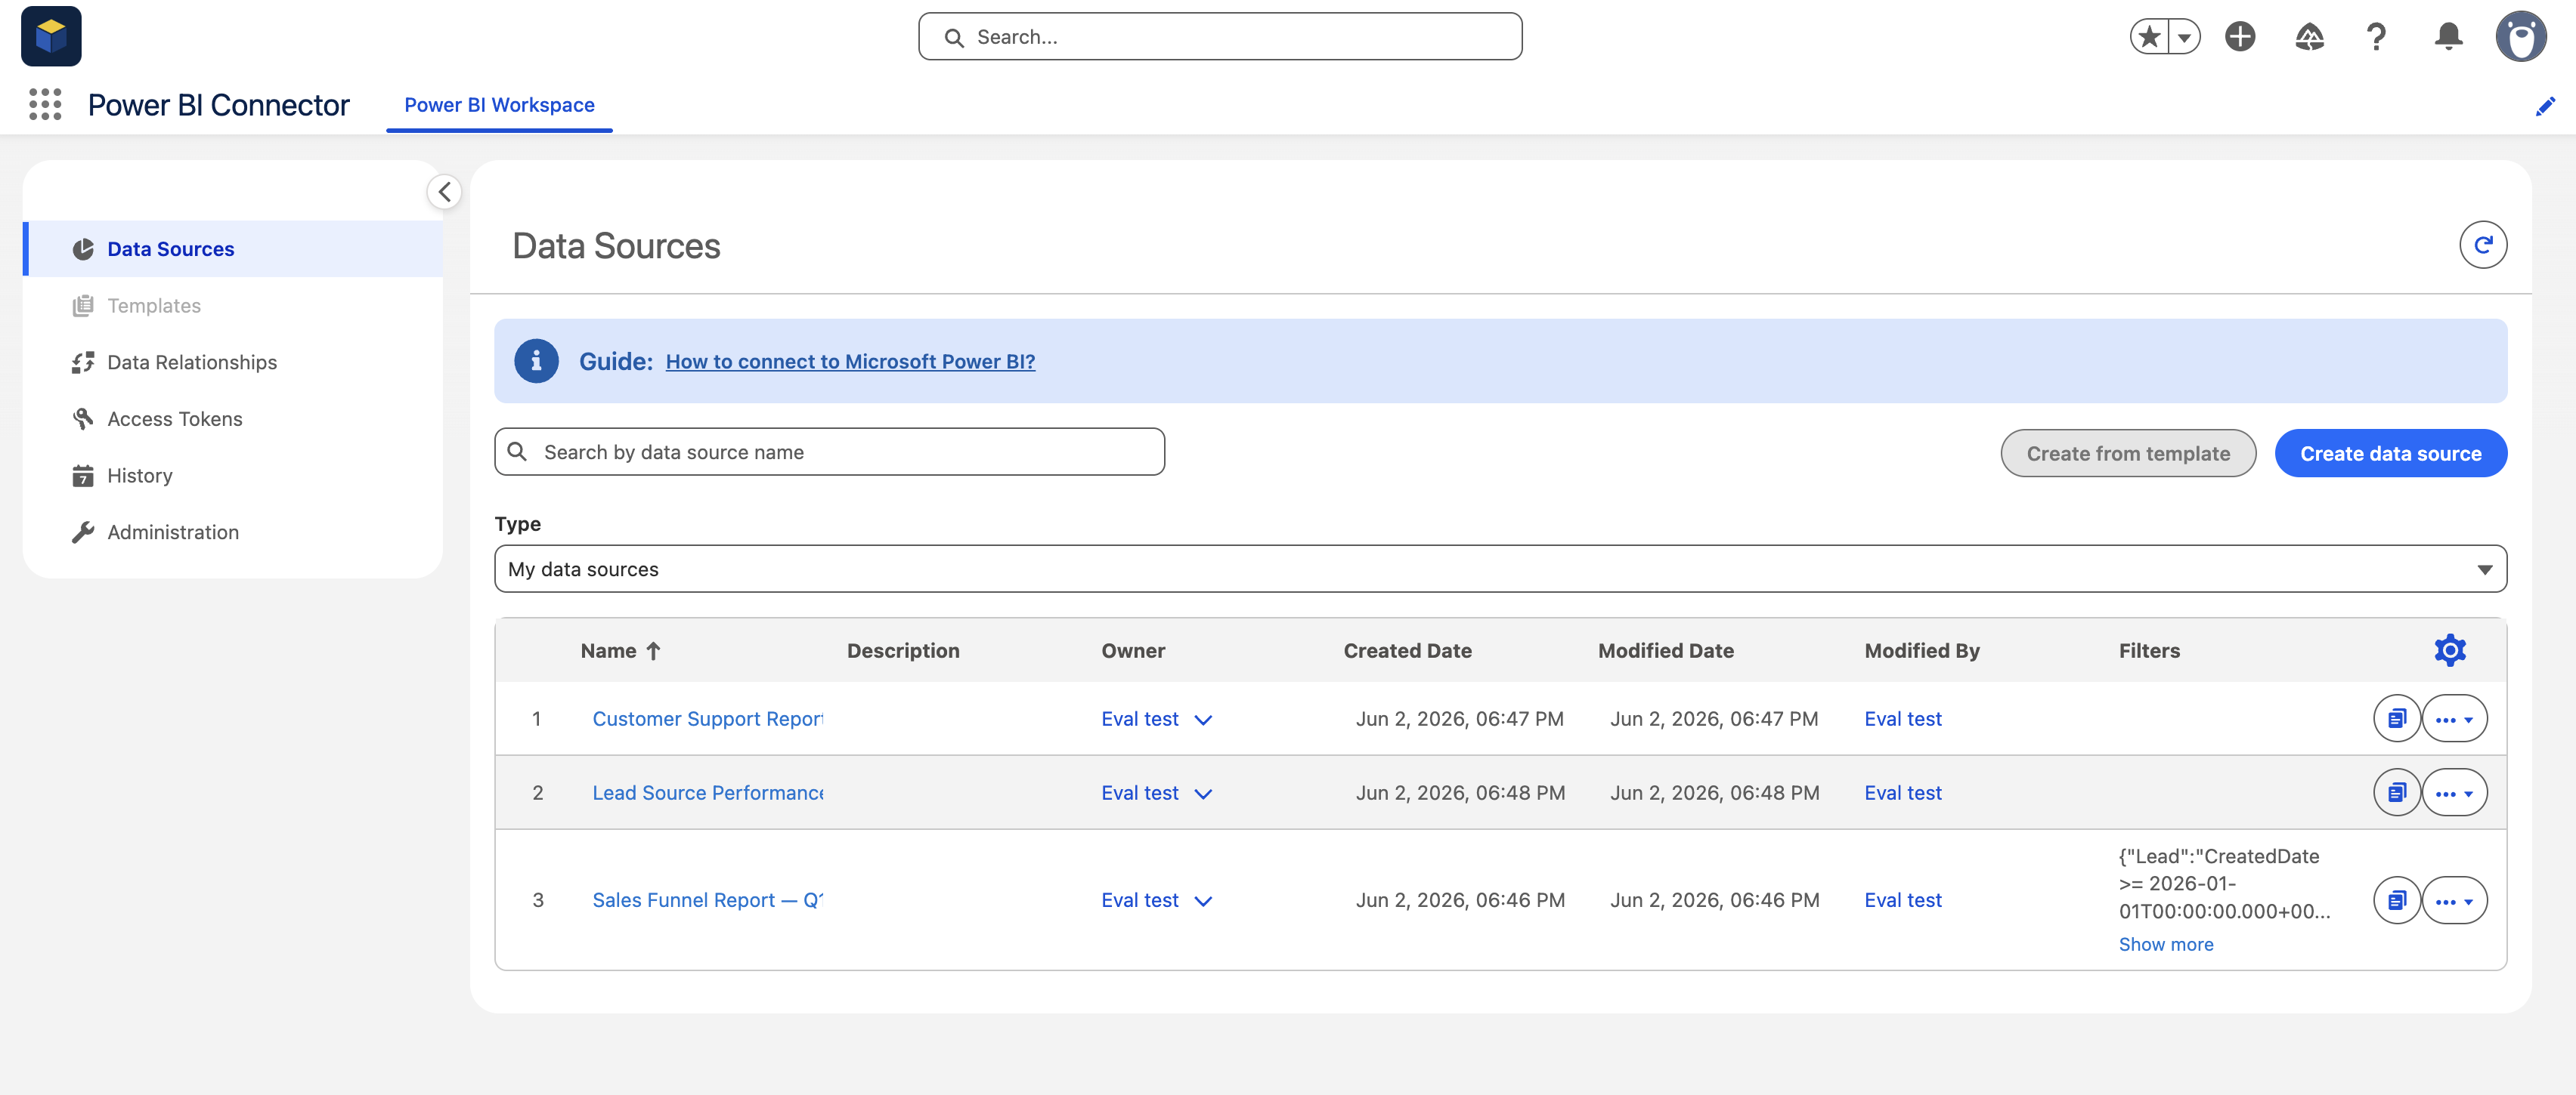2576x1095 pixels.
Task: Open the favorites star icon
Action: click(x=2148, y=37)
